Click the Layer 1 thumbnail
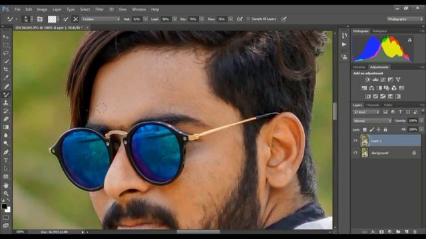Image resolution: width=426 pixels, height=239 pixels. [x=365, y=141]
